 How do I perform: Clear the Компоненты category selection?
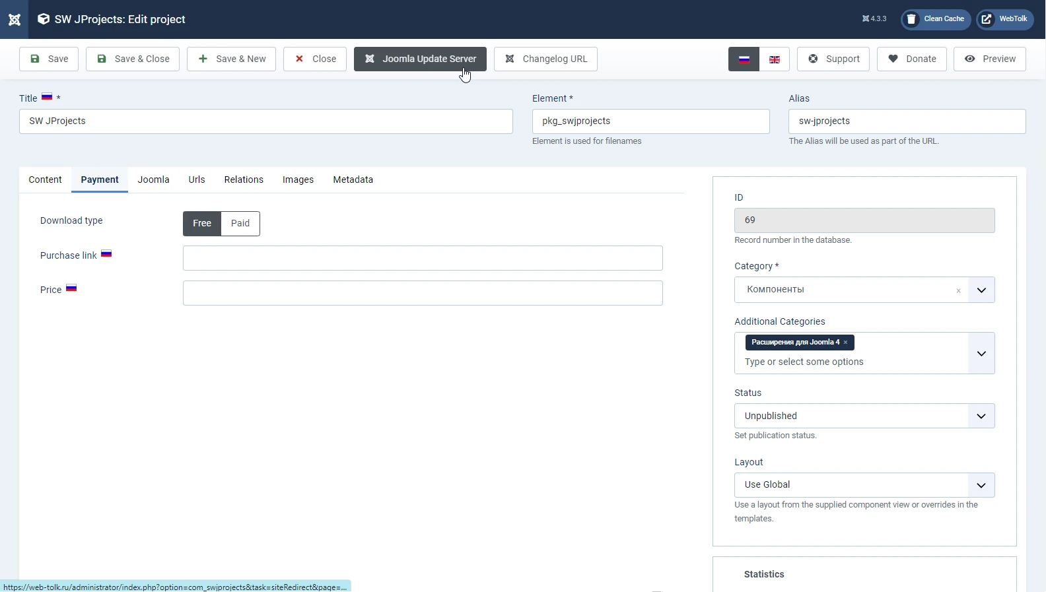[x=958, y=290]
